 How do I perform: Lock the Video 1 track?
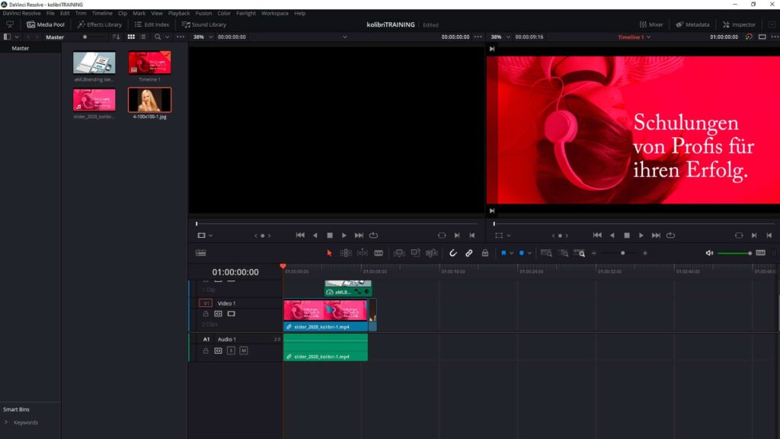206,313
